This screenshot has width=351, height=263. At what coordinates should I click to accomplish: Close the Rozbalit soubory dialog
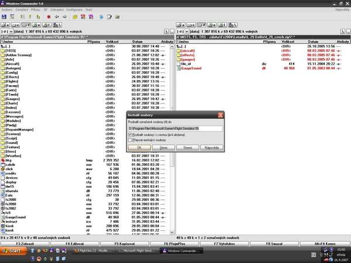tap(221, 115)
